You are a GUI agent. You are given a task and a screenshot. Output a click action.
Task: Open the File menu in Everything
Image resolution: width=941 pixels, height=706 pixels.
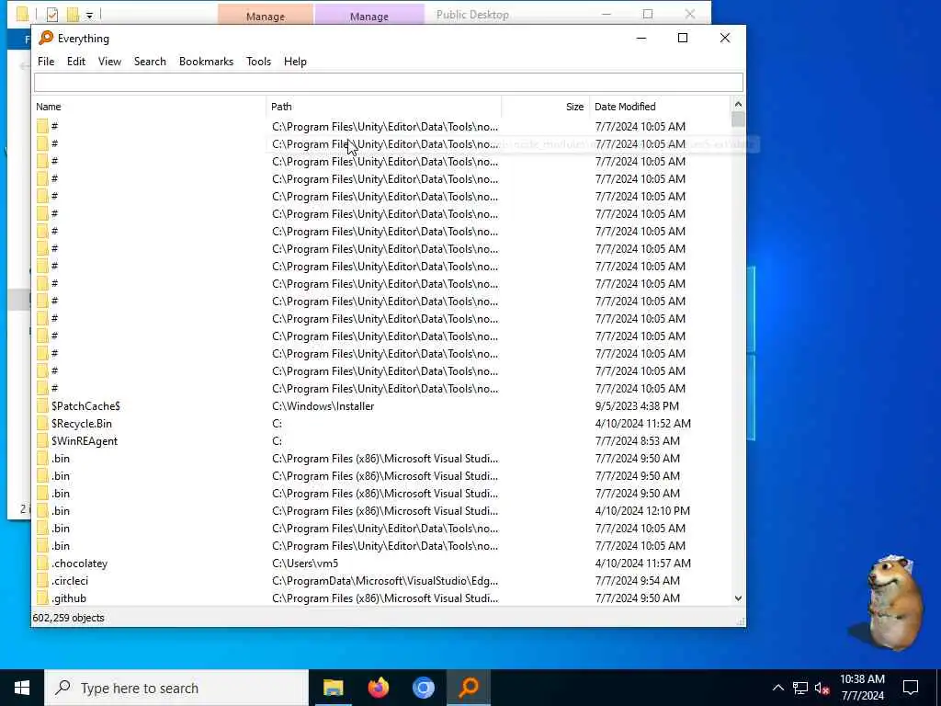tap(46, 62)
